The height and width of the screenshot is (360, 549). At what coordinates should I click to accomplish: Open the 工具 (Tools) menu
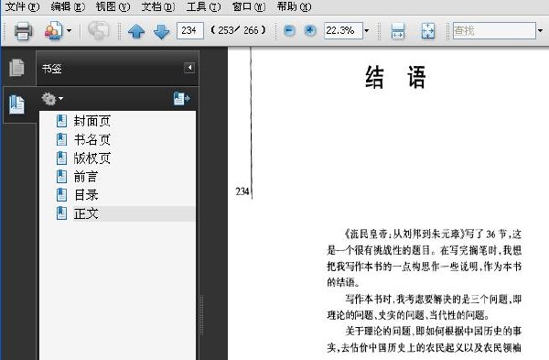coord(203,6)
